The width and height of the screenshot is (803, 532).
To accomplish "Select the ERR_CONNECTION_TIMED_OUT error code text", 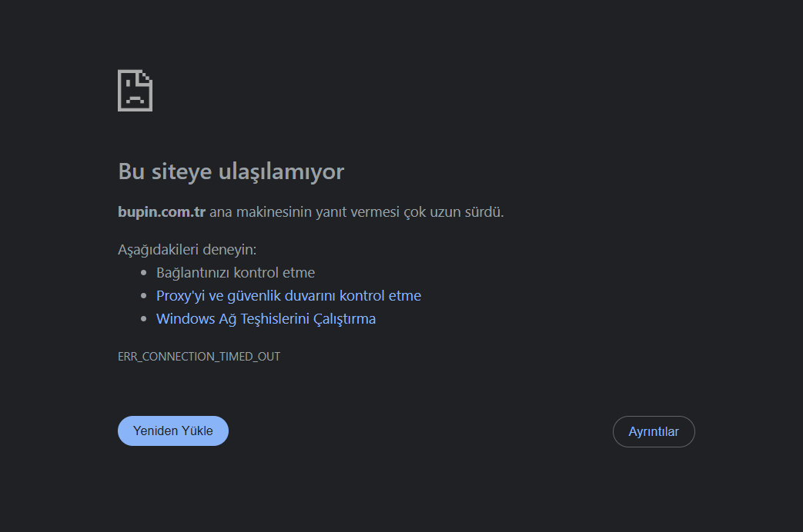I will pos(199,357).
